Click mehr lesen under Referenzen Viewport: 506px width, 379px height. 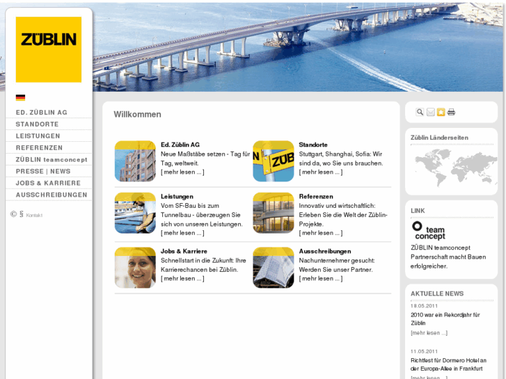click(x=320, y=233)
